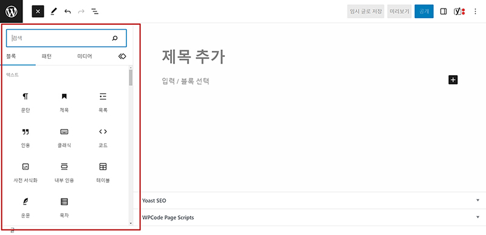Click the block list scrollbar thumb
This screenshot has width=486, height=235.
[131, 78]
